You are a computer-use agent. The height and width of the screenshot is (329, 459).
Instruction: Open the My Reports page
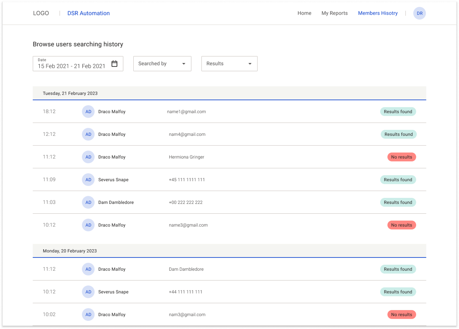pyautogui.click(x=335, y=13)
